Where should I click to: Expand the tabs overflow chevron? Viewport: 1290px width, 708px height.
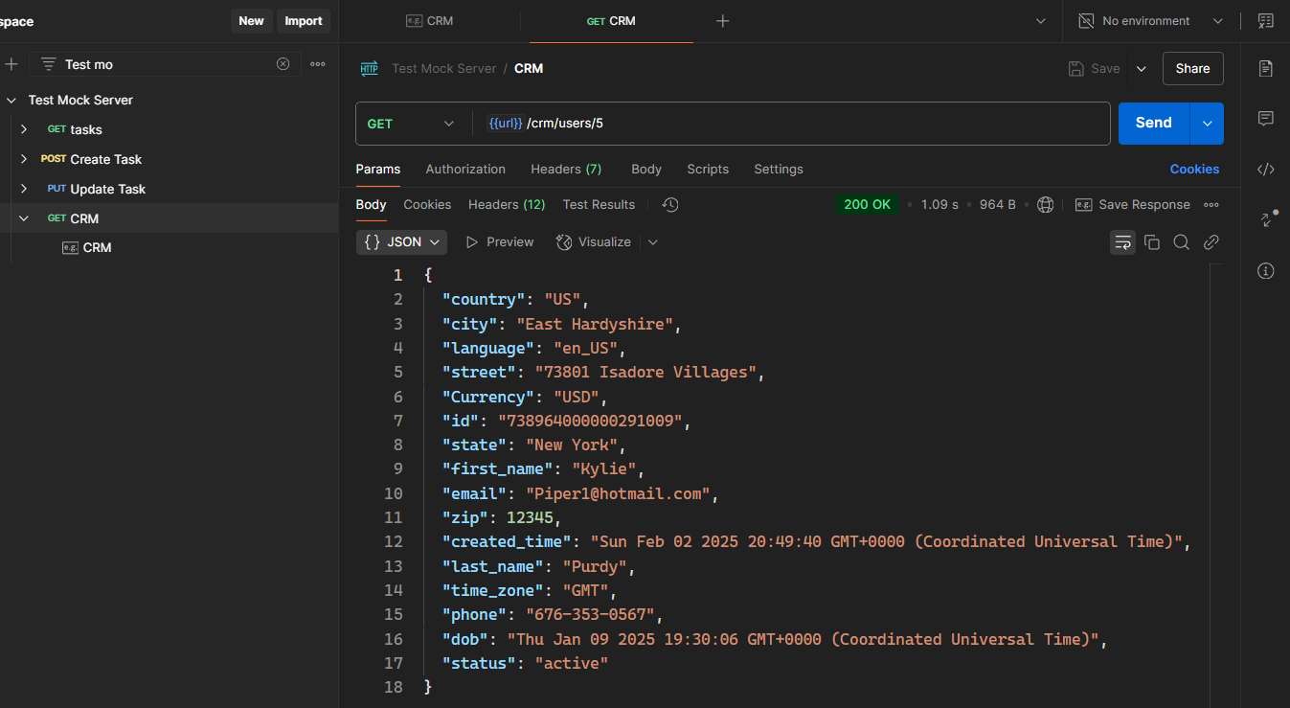(x=1041, y=21)
